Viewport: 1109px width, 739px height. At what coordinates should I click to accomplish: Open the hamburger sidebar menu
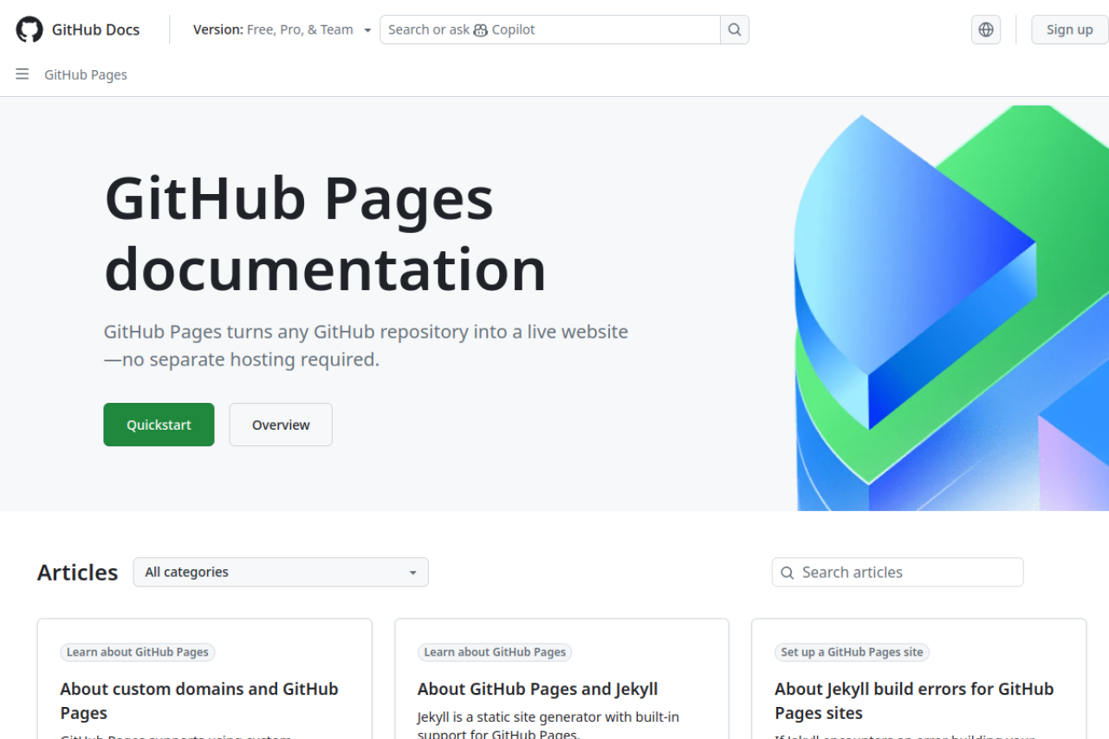(x=23, y=75)
